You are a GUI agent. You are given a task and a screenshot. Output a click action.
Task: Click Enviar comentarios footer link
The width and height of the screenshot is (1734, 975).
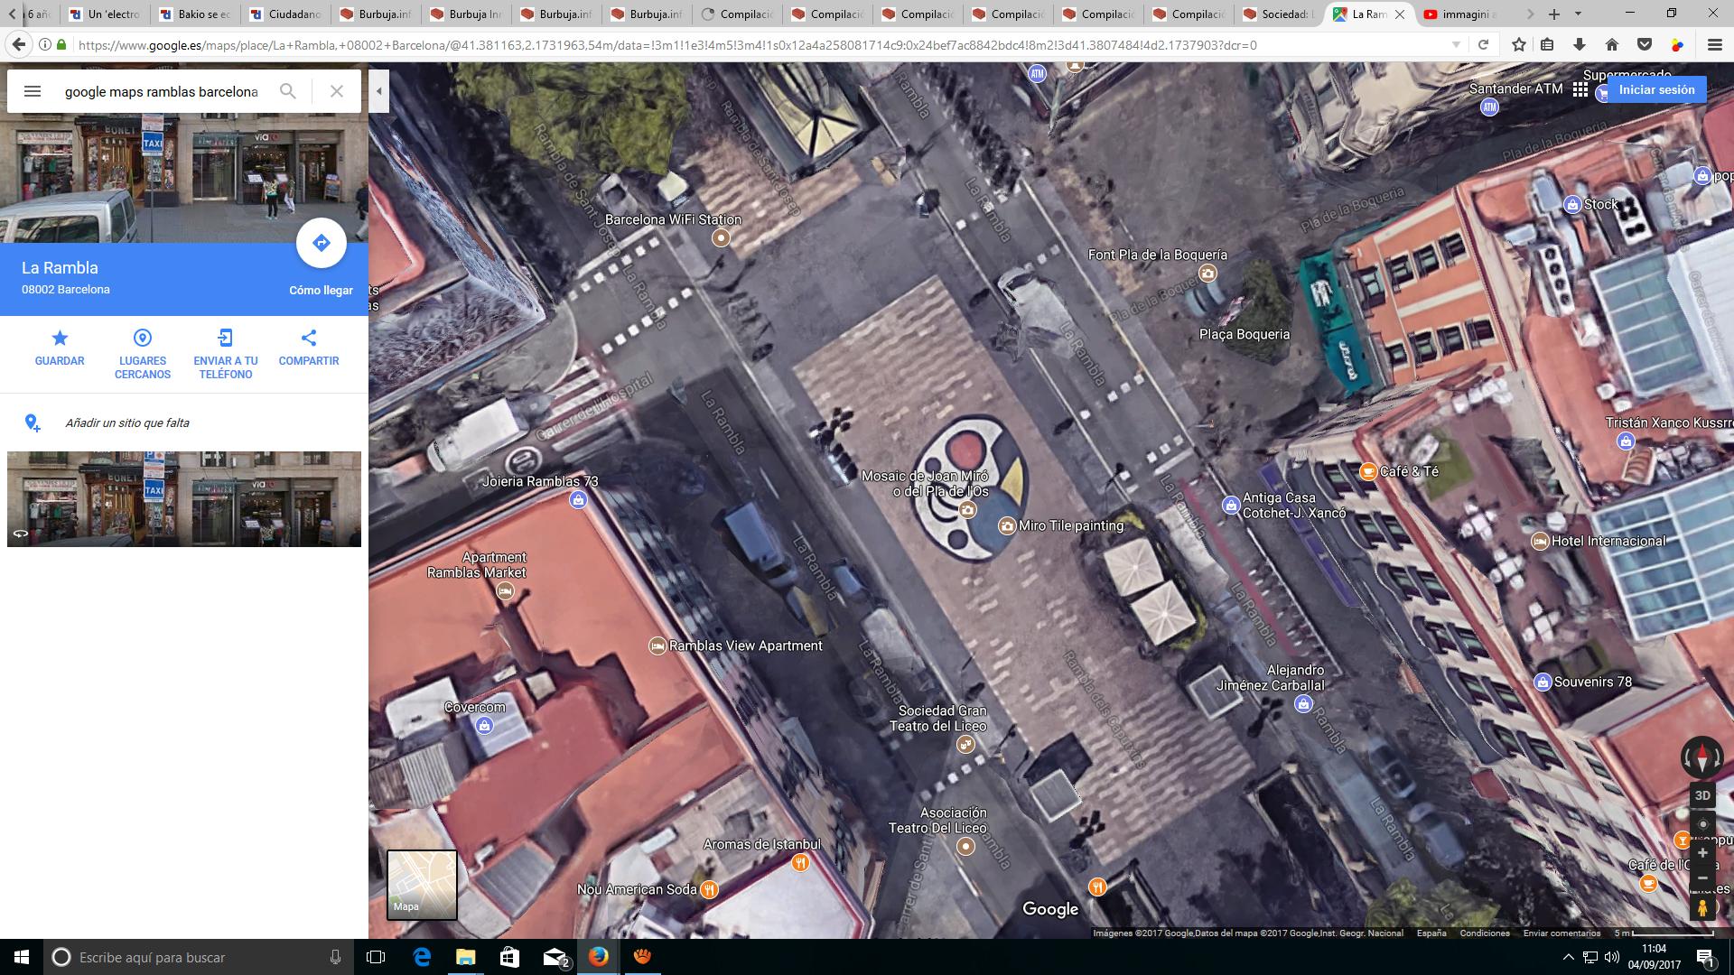pos(1562,933)
